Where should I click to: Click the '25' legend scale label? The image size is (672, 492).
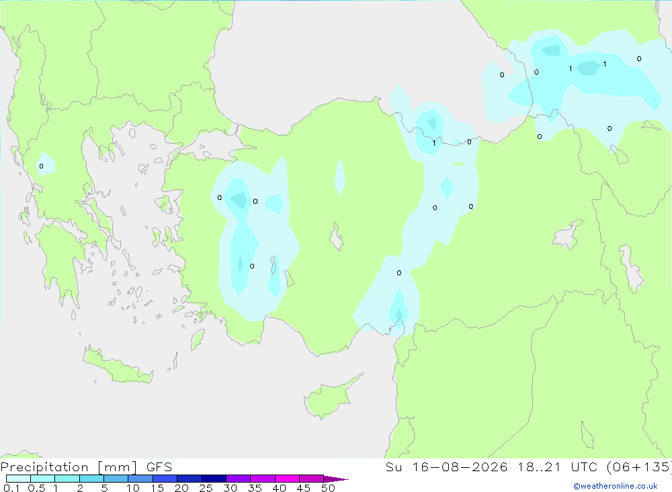tap(206, 488)
